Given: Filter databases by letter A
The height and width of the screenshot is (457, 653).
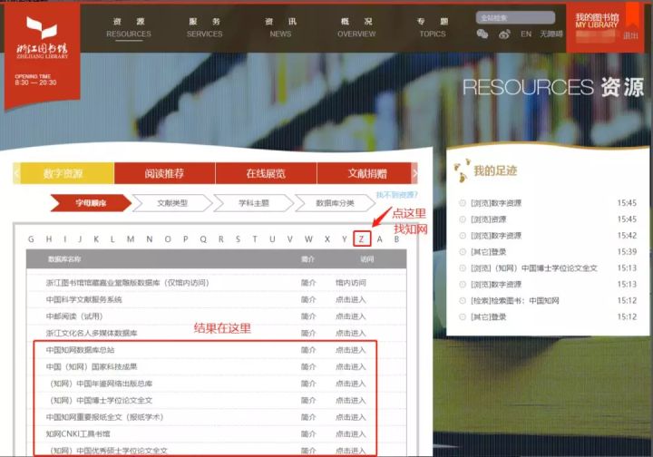Looking at the screenshot, I should [x=379, y=239].
